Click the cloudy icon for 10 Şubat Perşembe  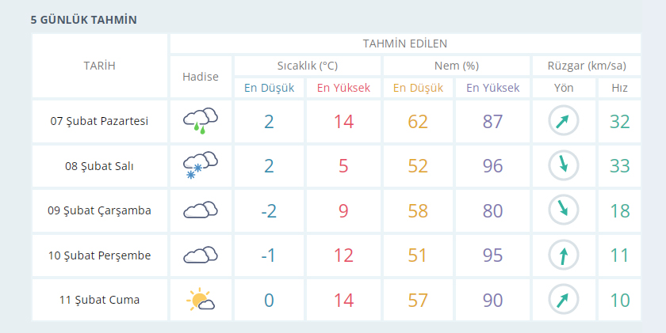[201, 255]
